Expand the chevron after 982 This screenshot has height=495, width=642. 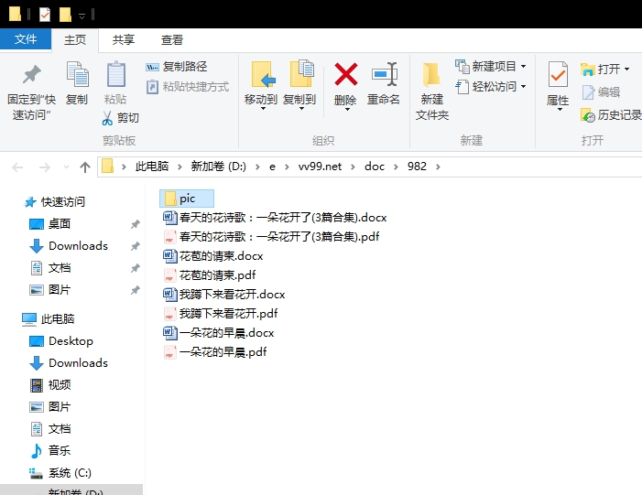click(438, 167)
